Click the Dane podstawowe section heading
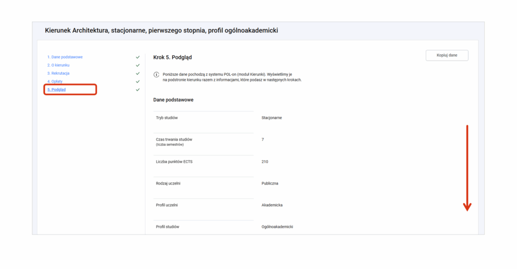The height and width of the screenshot is (269, 517). [173, 100]
